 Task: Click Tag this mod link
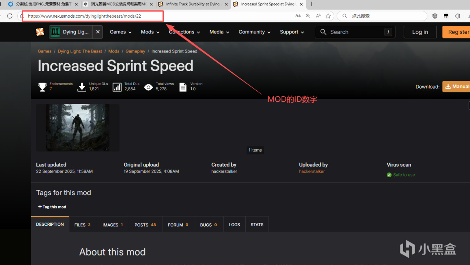[52, 207]
